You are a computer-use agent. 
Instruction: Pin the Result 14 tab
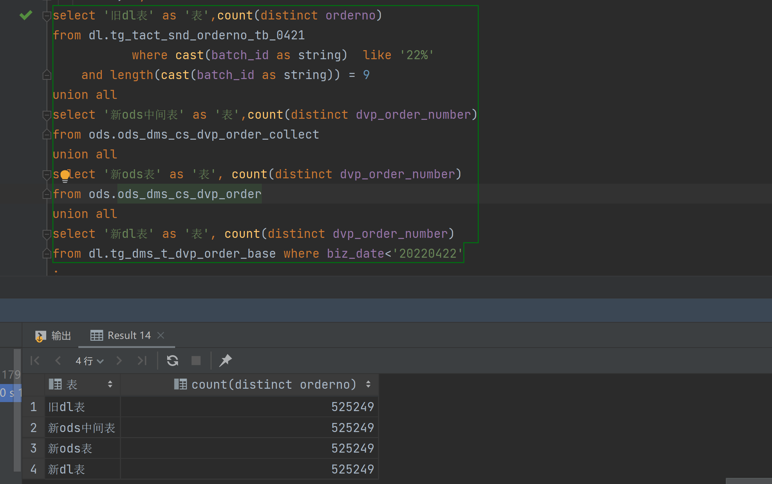point(226,361)
